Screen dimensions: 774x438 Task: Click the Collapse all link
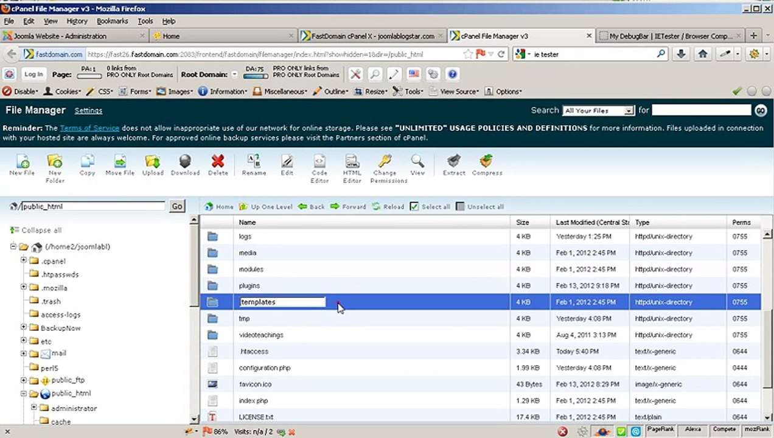click(36, 231)
